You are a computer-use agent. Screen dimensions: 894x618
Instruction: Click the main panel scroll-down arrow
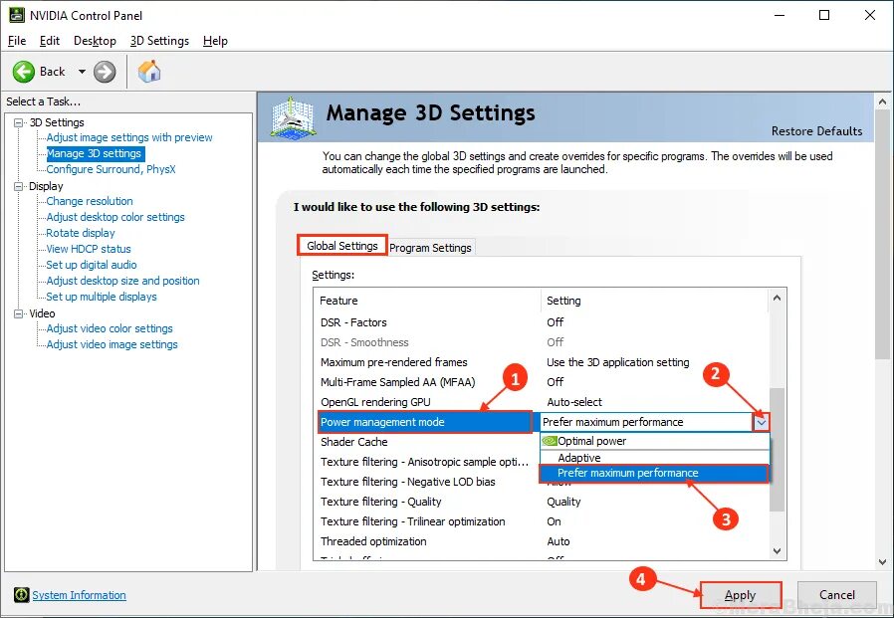pos(883,561)
